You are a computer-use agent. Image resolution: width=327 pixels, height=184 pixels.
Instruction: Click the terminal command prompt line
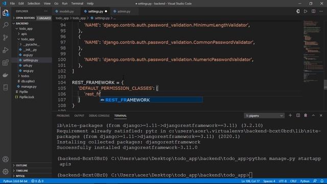click(154, 175)
